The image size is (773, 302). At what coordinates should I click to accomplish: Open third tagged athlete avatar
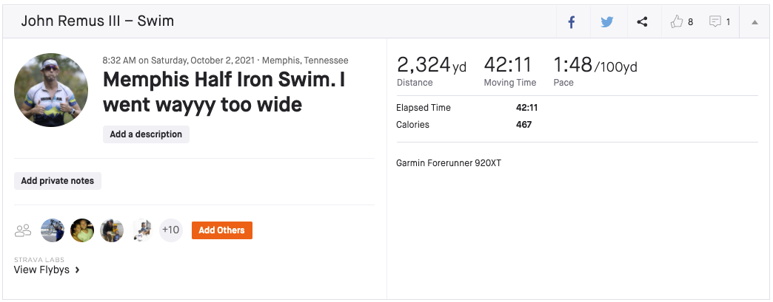coord(112,230)
